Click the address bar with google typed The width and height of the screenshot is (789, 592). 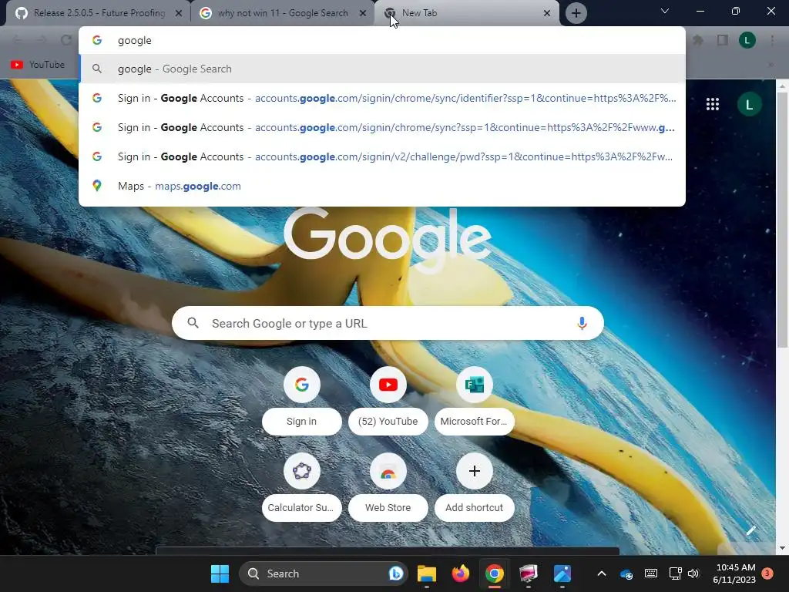pyautogui.click(x=382, y=40)
